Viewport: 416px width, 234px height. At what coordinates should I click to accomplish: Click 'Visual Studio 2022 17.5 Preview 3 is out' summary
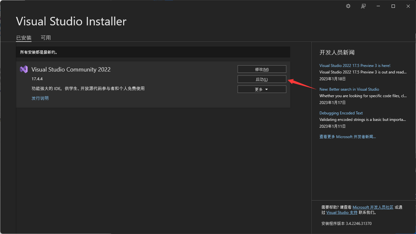[363, 72]
